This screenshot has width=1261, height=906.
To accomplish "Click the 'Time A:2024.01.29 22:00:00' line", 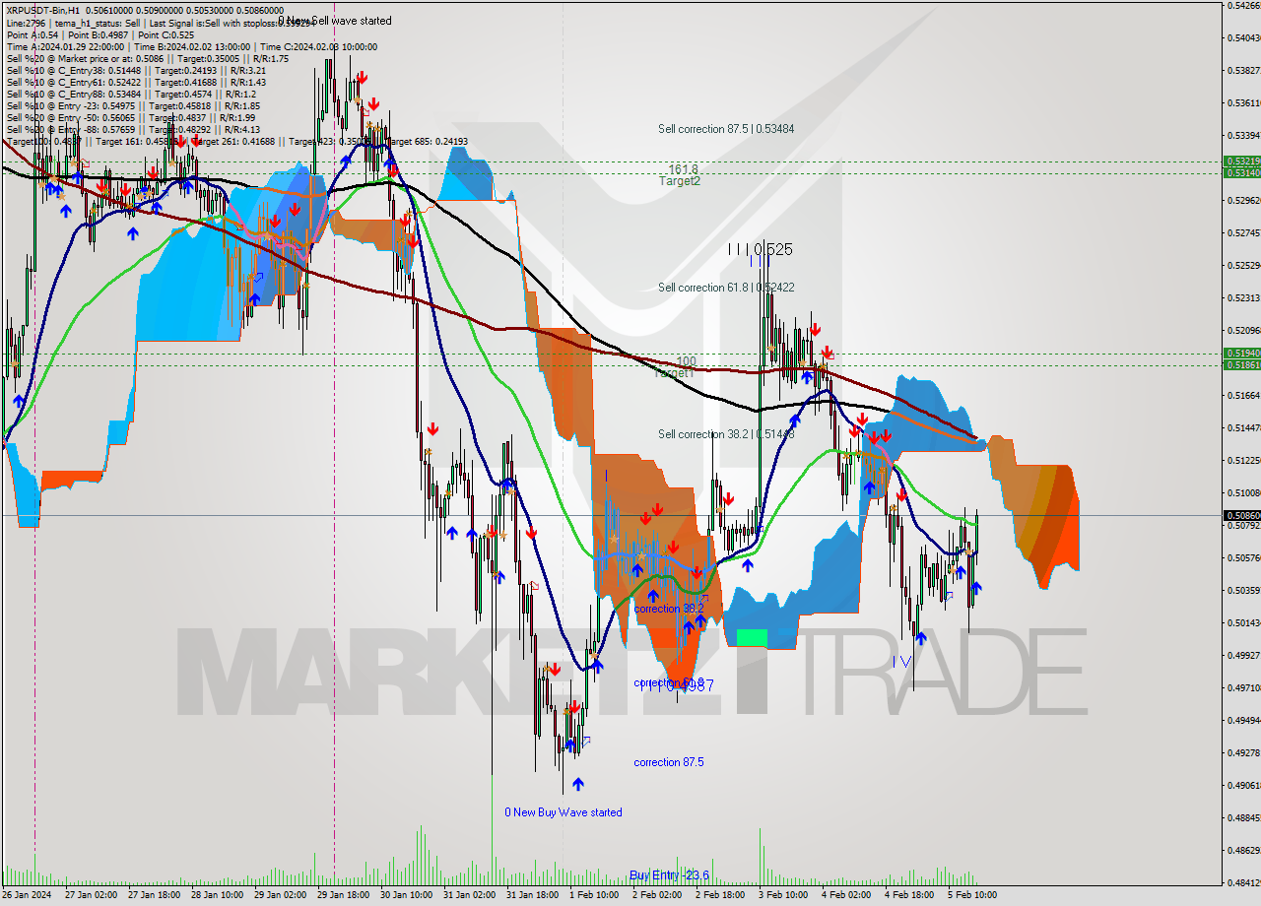I will point(192,46).
